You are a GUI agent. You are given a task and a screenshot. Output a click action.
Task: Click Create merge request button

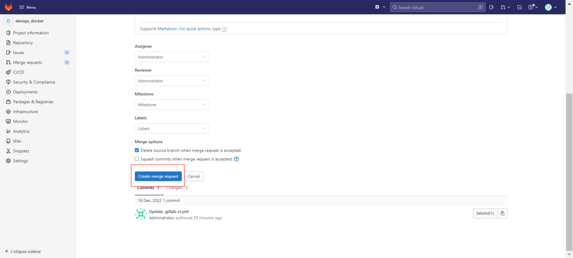[158, 176]
